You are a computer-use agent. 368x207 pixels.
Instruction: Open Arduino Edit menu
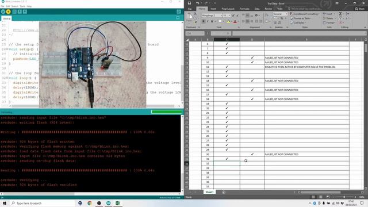coord(7,6)
